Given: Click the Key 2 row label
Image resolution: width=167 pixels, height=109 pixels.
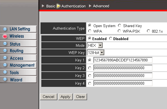Looking at the screenshot, I should 80,68.
